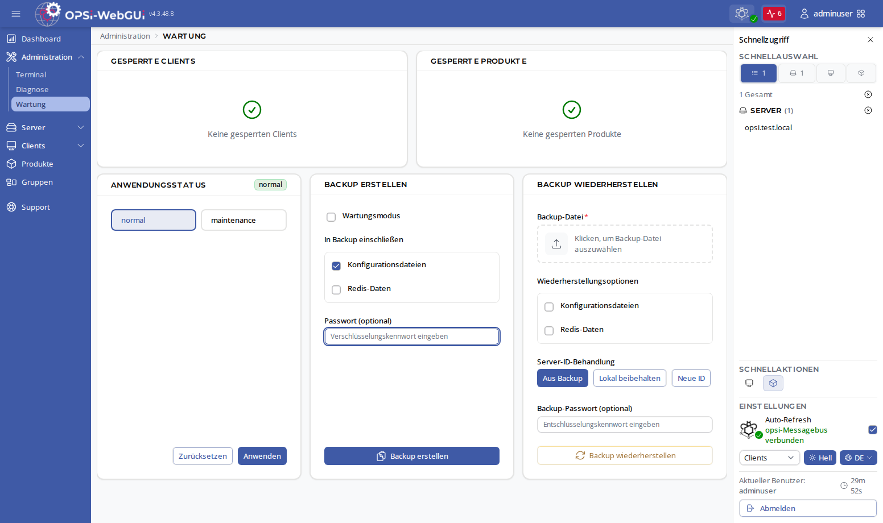Image resolution: width=883 pixels, height=523 pixels.
Task: Click the backup file selection drop area text
Action: [618, 244]
